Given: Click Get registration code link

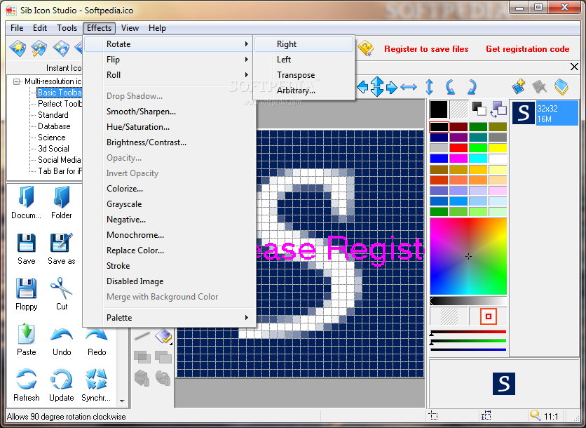Looking at the screenshot, I should (527, 49).
